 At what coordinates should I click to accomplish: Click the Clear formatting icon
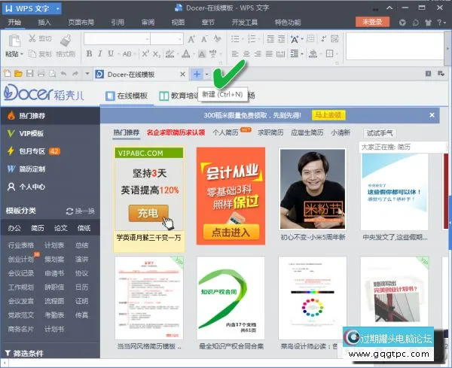(x=217, y=38)
